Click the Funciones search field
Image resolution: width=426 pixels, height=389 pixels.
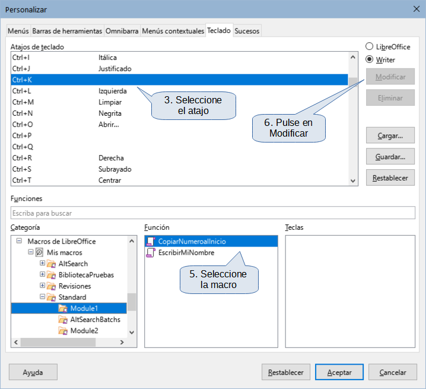point(213,213)
